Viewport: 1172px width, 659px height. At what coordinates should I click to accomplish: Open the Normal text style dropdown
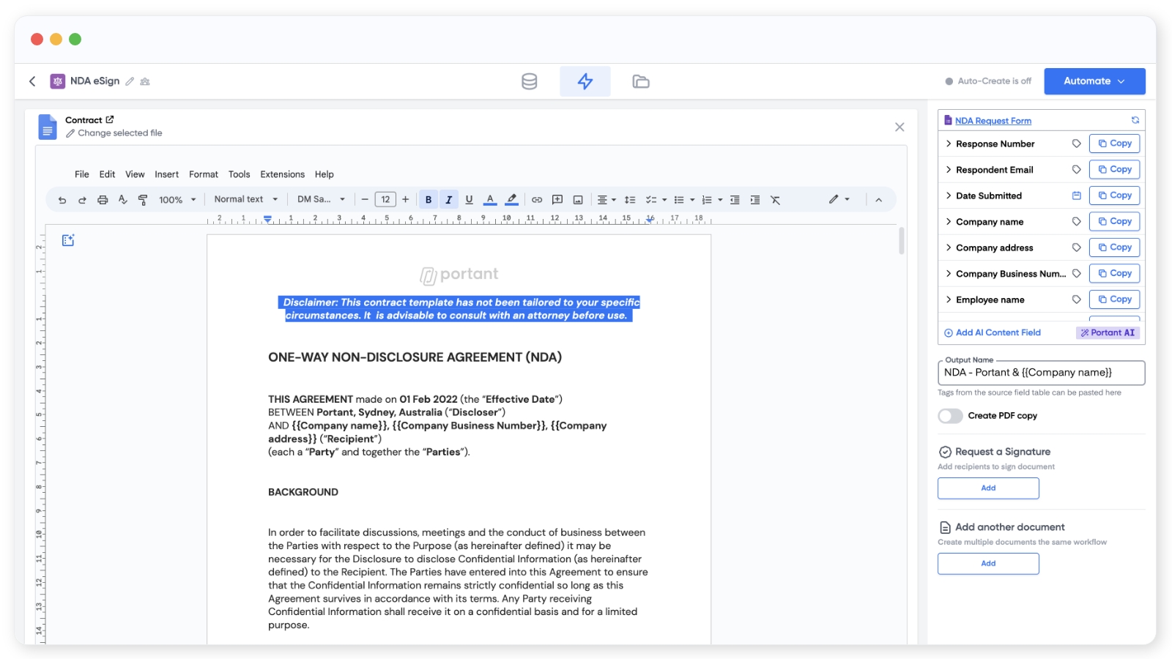pyautogui.click(x=245, y=199)
